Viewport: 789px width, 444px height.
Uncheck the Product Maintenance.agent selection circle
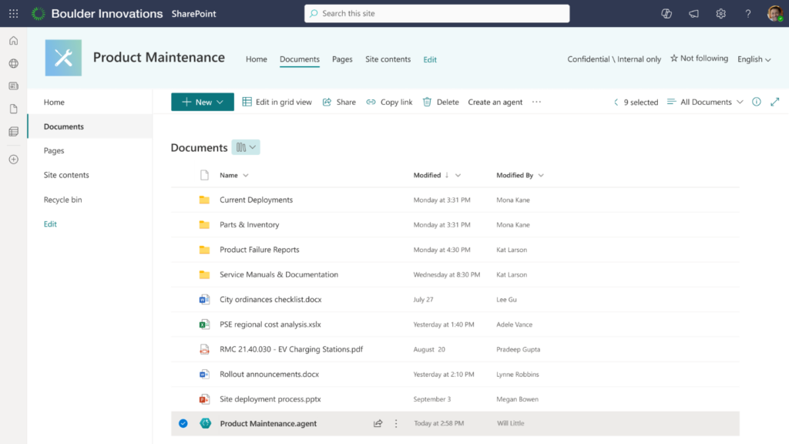point(183,423)
